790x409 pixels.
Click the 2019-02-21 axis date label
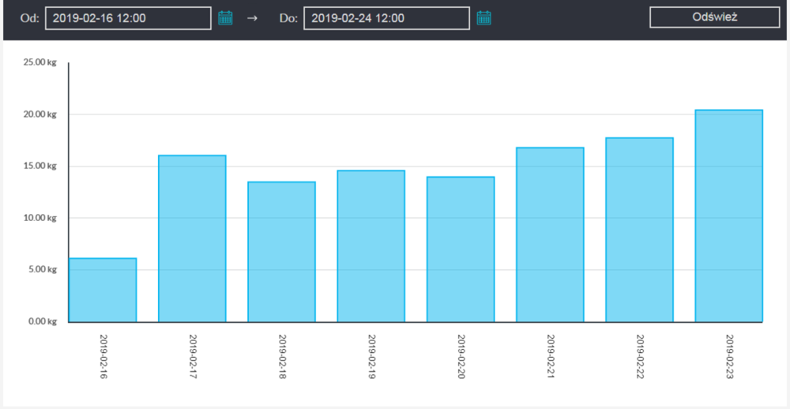click(551, 357)
